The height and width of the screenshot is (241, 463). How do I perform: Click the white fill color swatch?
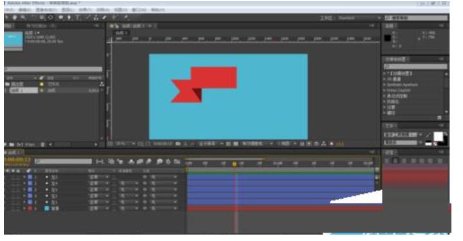coord(438,137)
